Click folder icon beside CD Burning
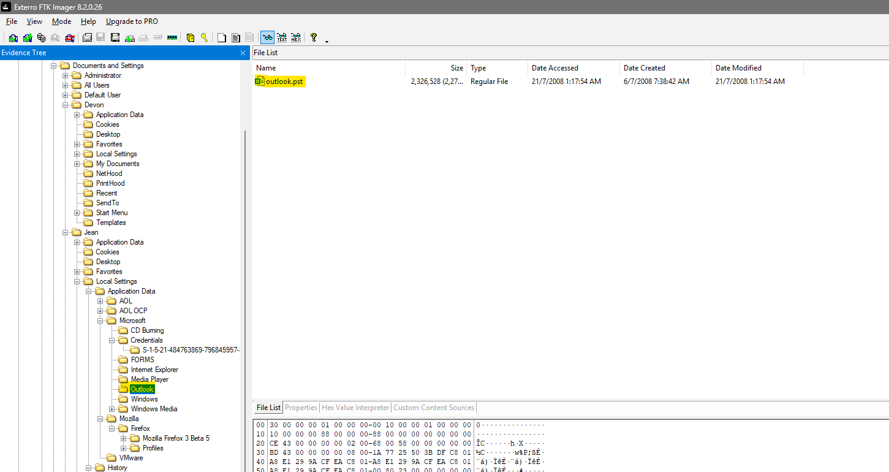Image resolution: width=889 pixels, height=472 pixels. (124, 330)
